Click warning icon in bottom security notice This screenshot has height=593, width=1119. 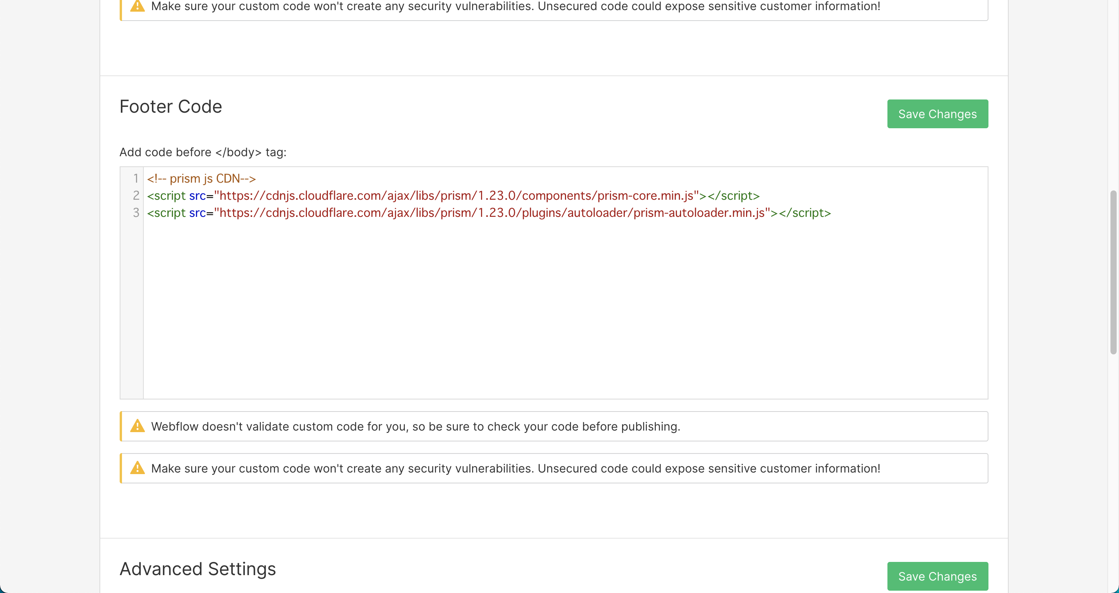(137, 468)
